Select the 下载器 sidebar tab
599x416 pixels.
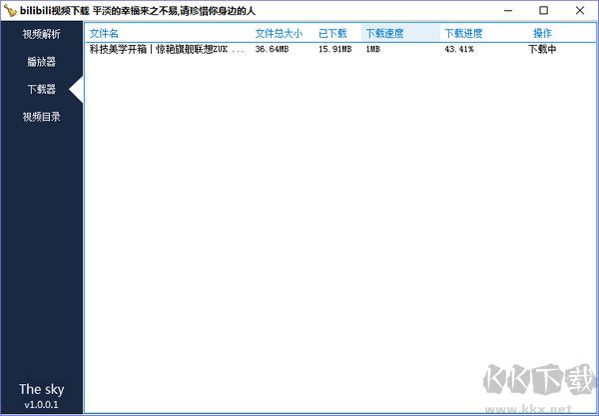pos(41,90)
